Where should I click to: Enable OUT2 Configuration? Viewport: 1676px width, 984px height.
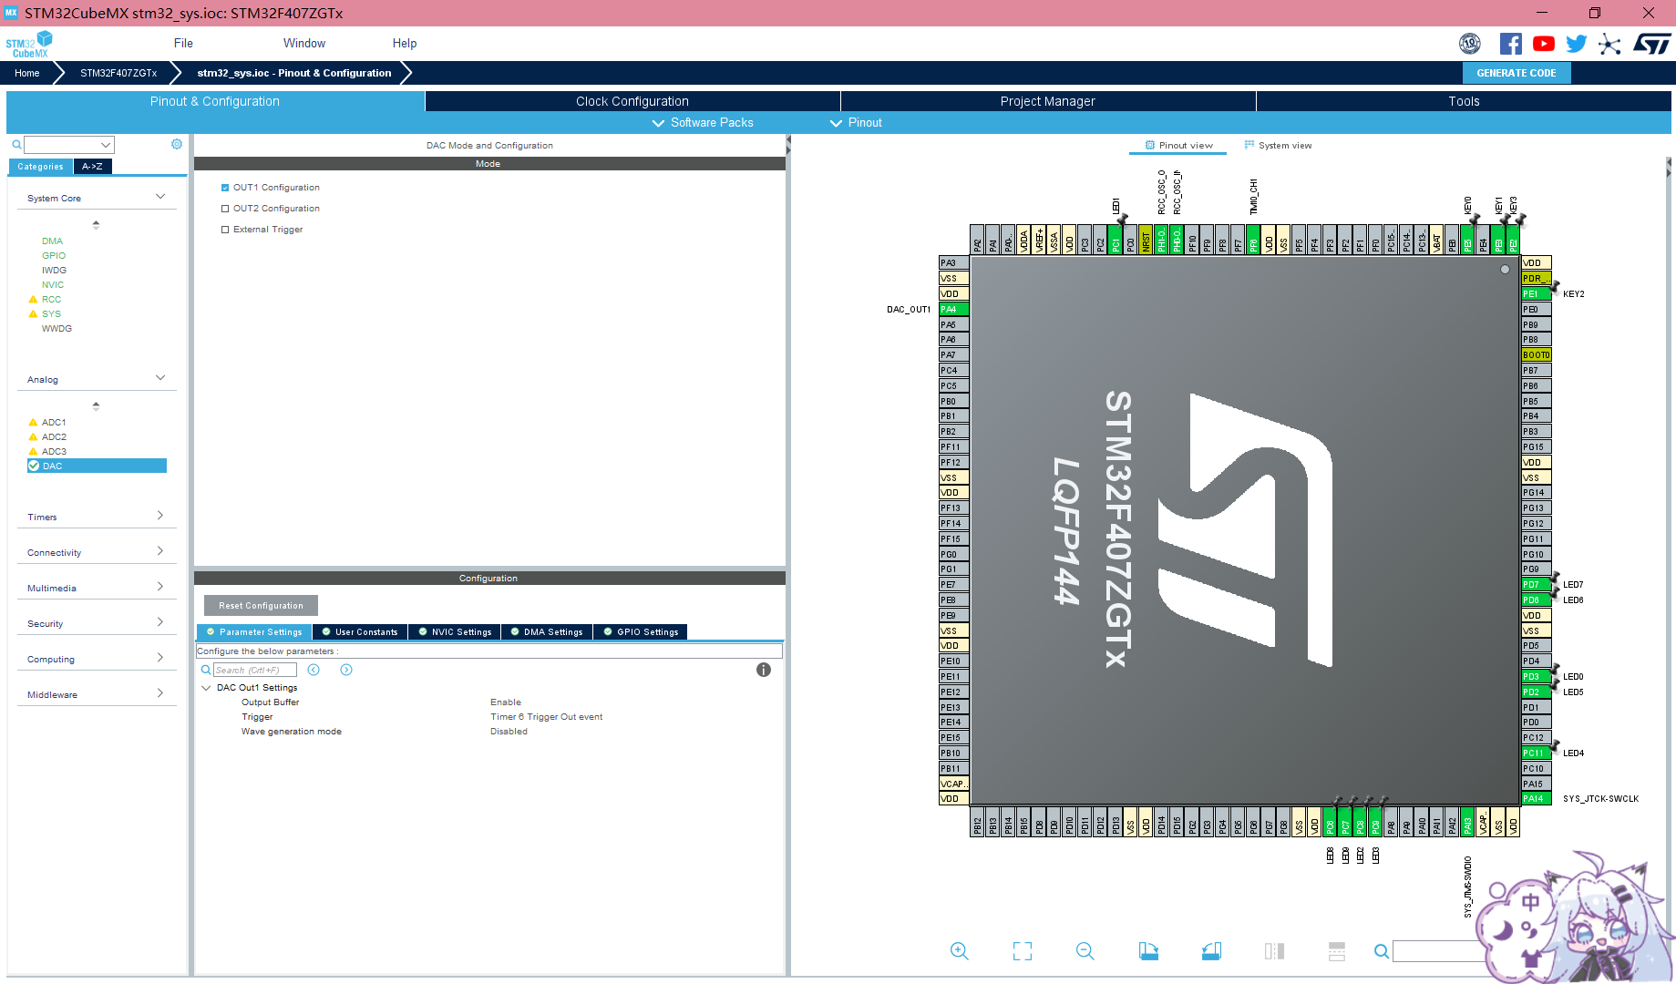tap(225, 208)
